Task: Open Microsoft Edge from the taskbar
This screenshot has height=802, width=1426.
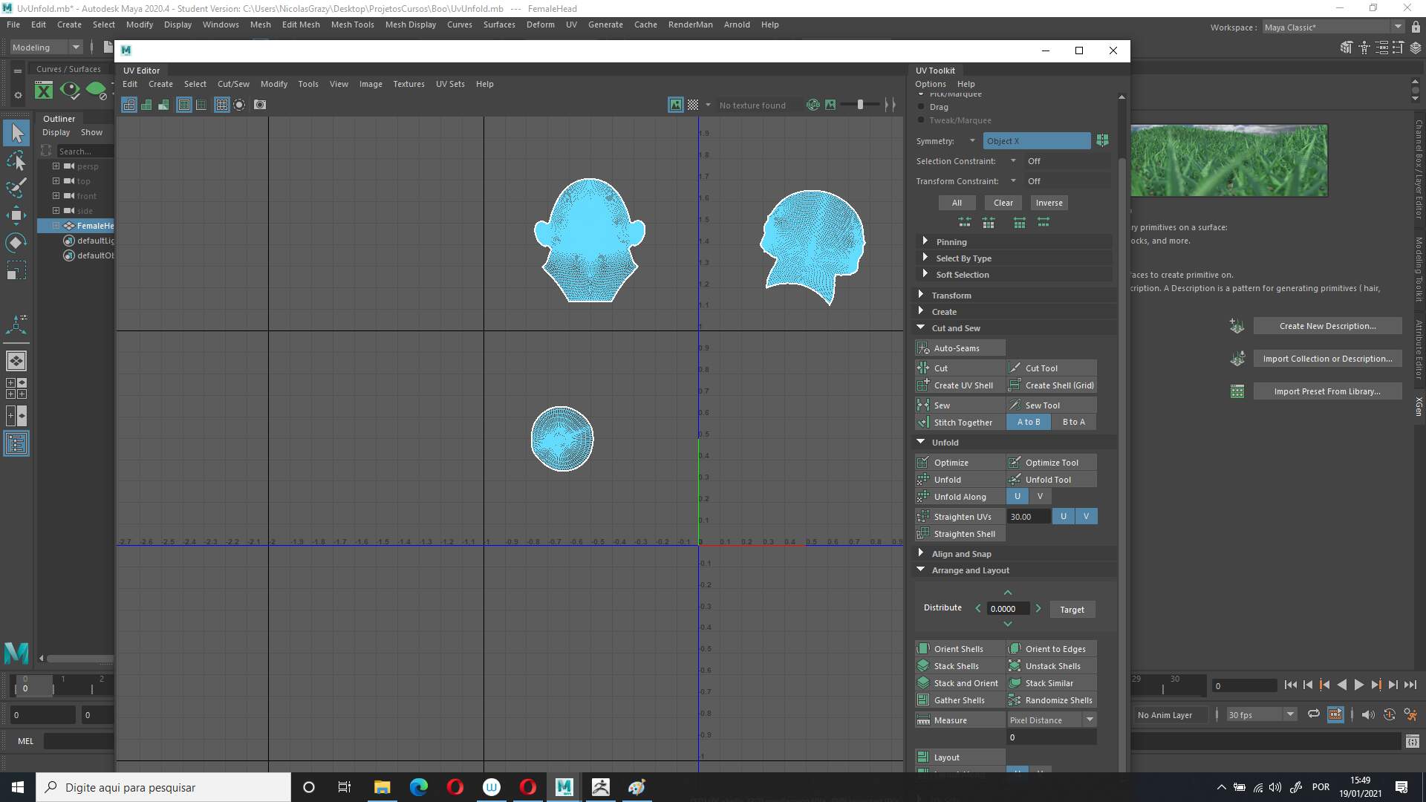Action: (x=418, y=786)
